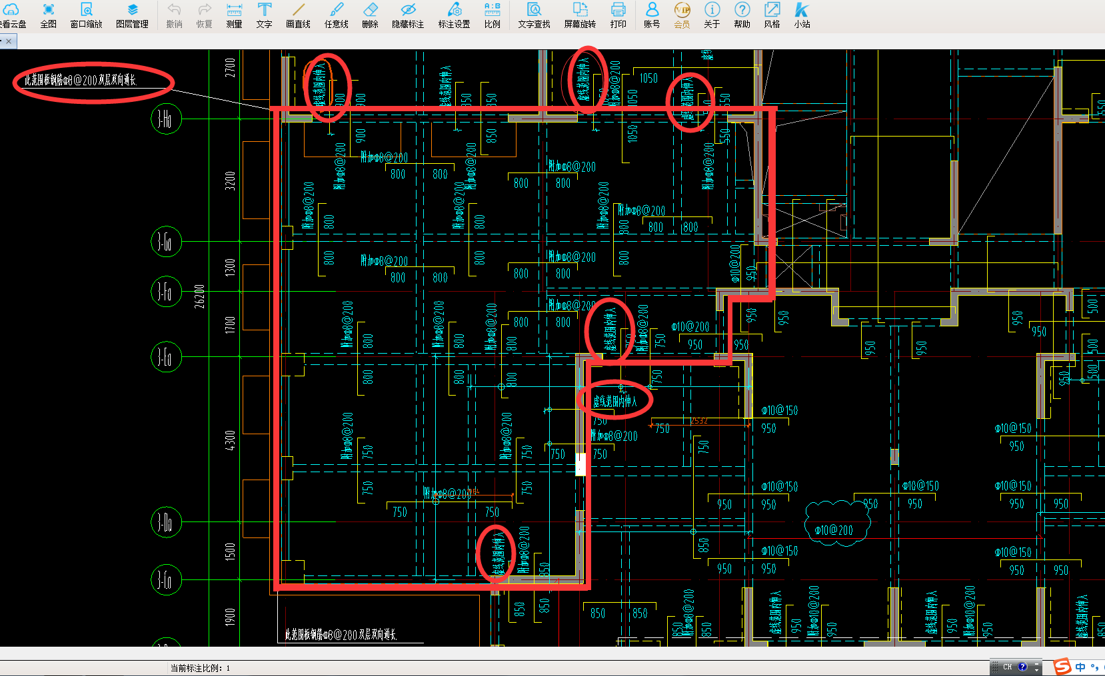
Task: Click the Sogou input method S logo
Action: 1062,666
